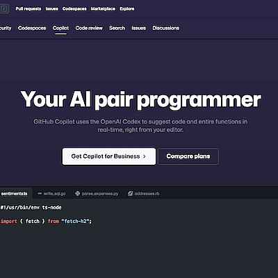Open Pull requests in top navigation
This screenshot has width=278, height=278.
[28, 9]
